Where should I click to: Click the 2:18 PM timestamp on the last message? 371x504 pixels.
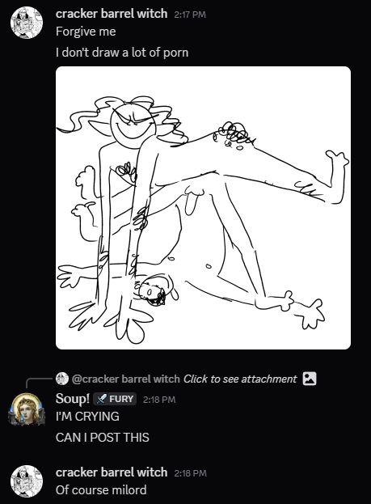point(191,473)
